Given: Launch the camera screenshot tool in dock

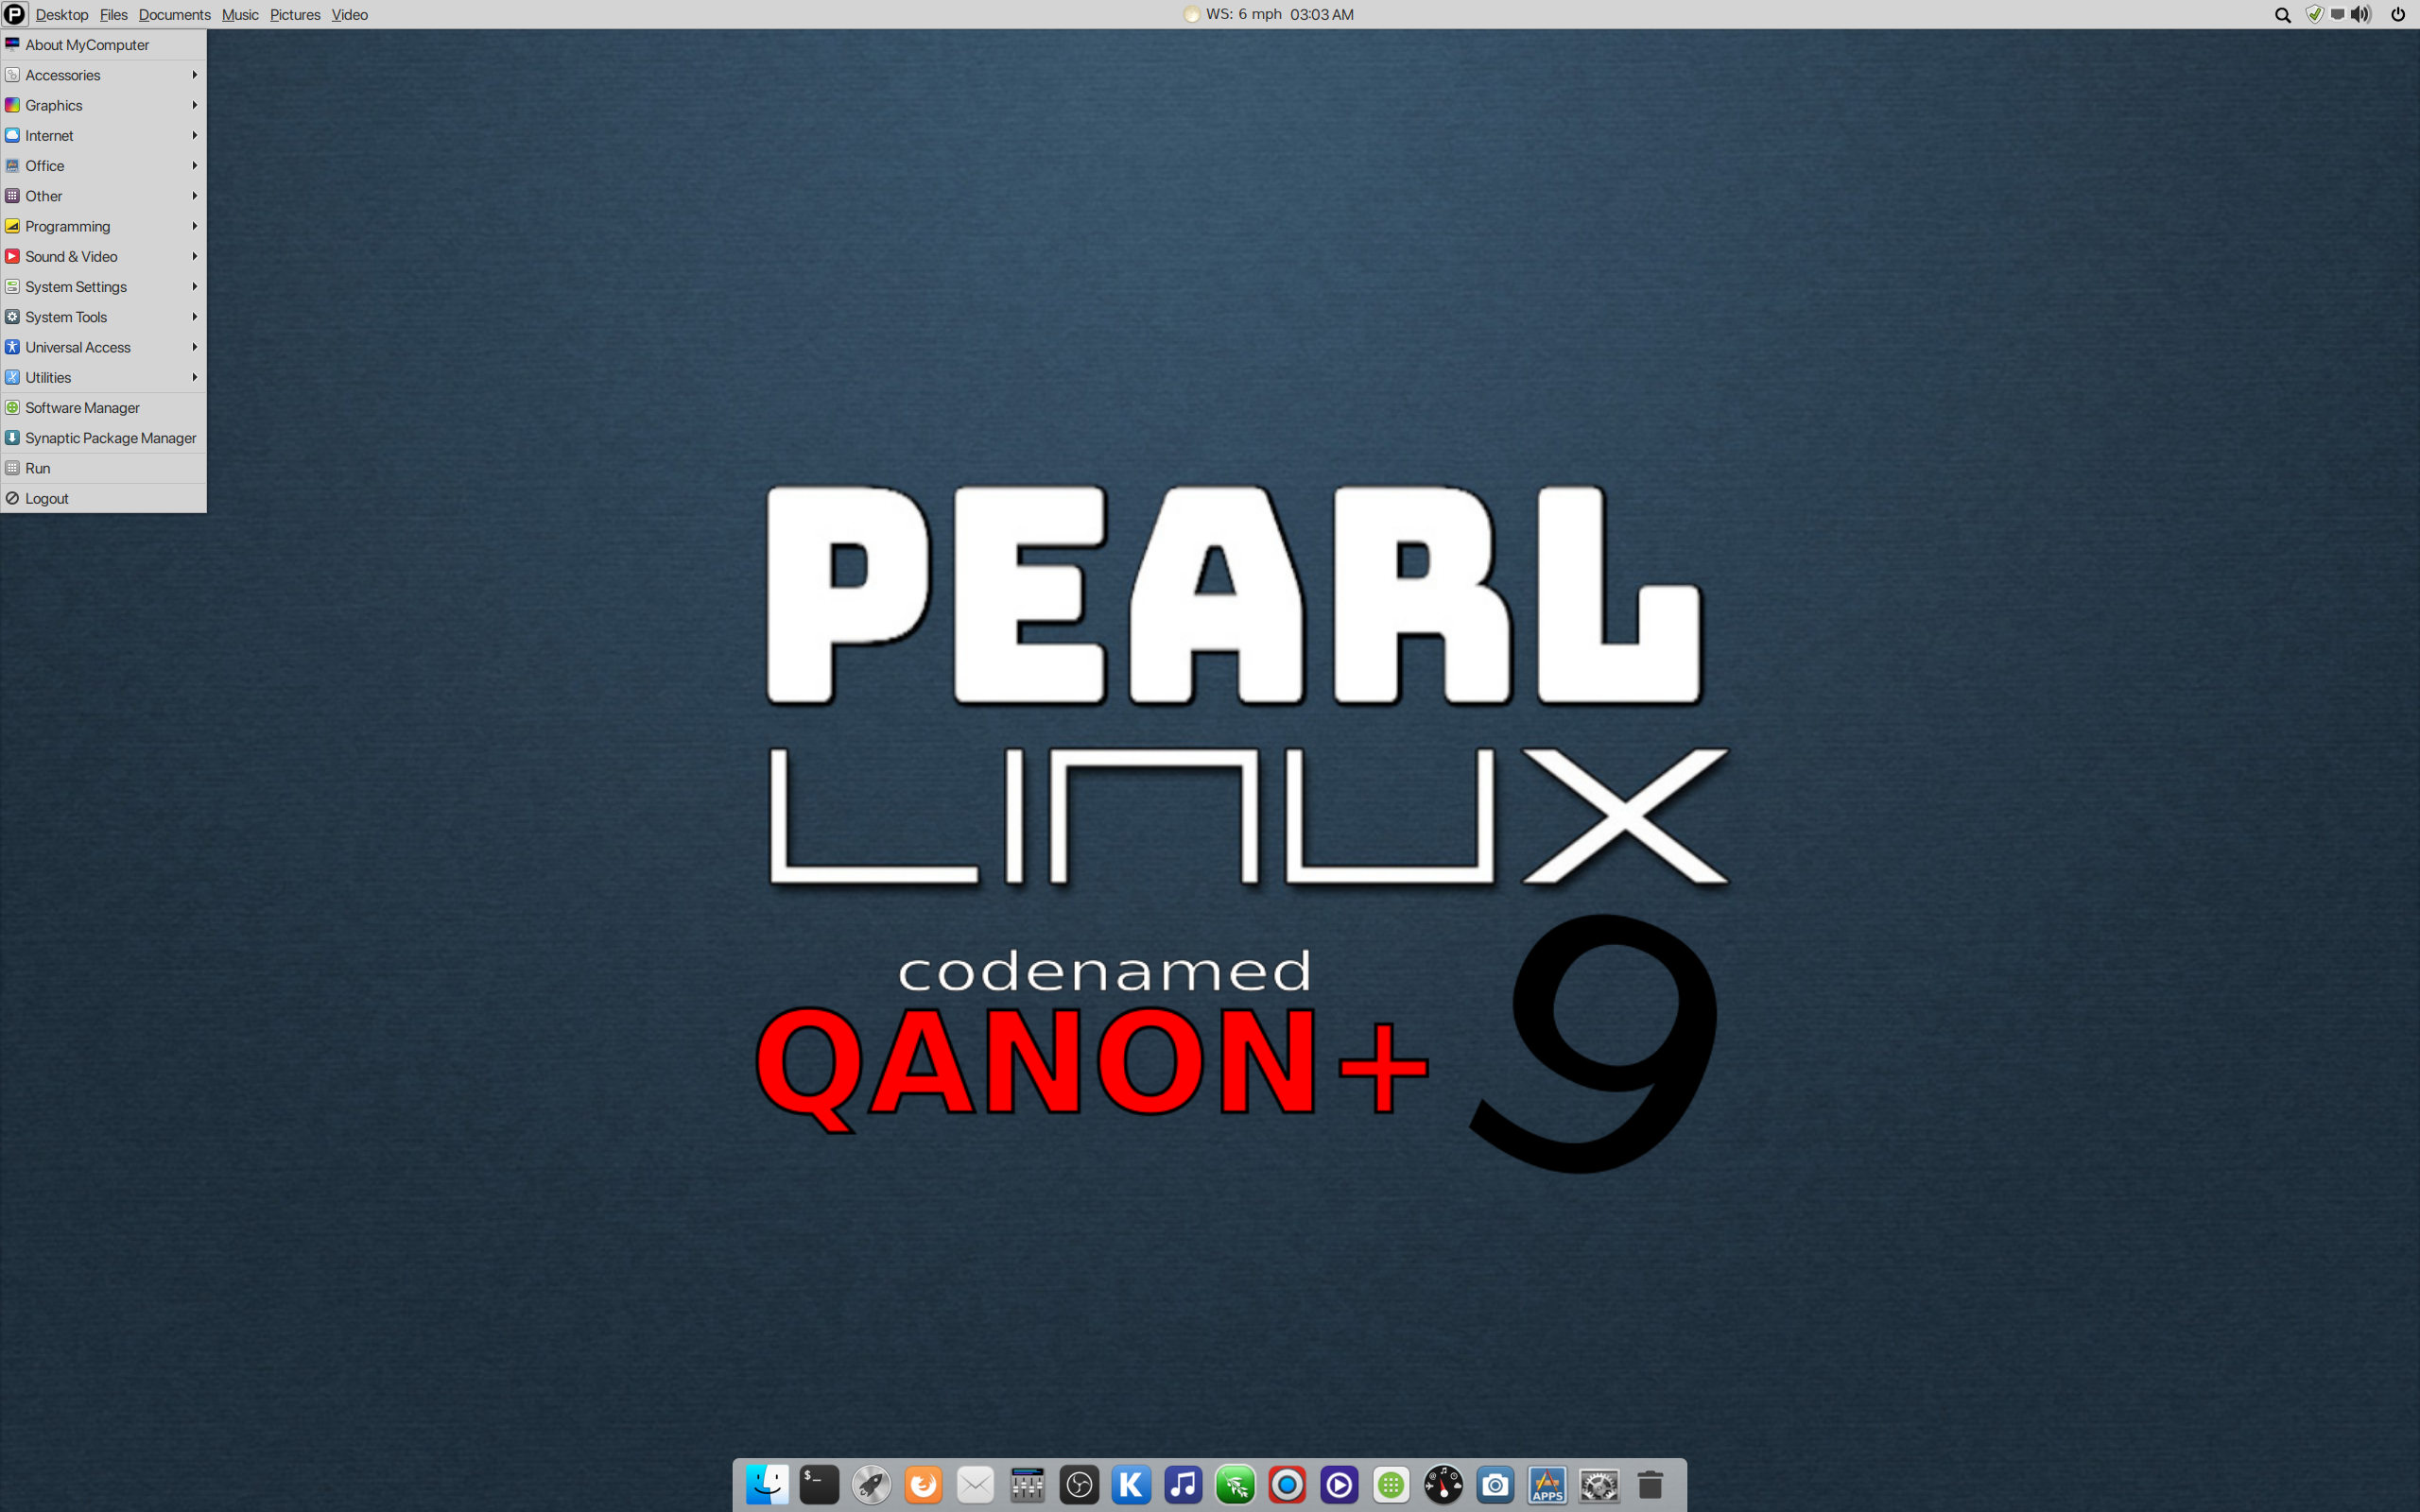Looking at the screenshot, I should pos(1495,1485).
